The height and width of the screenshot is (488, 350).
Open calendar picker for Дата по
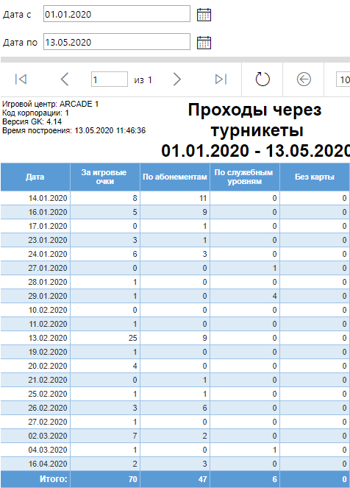point(204,43)
